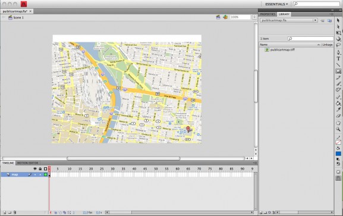
Task: Select the Text tool
Action: click(x=338, y=58)
